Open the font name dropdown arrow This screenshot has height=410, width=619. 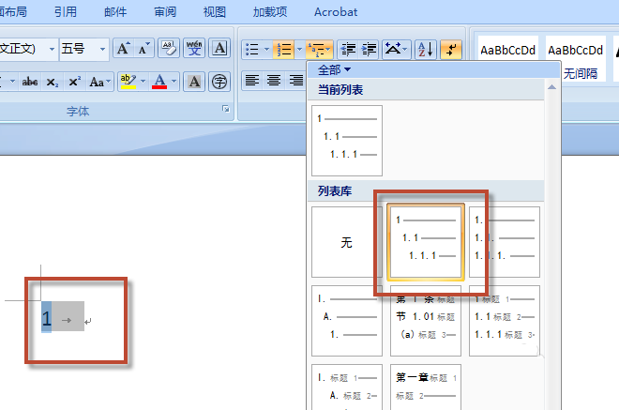52,50
